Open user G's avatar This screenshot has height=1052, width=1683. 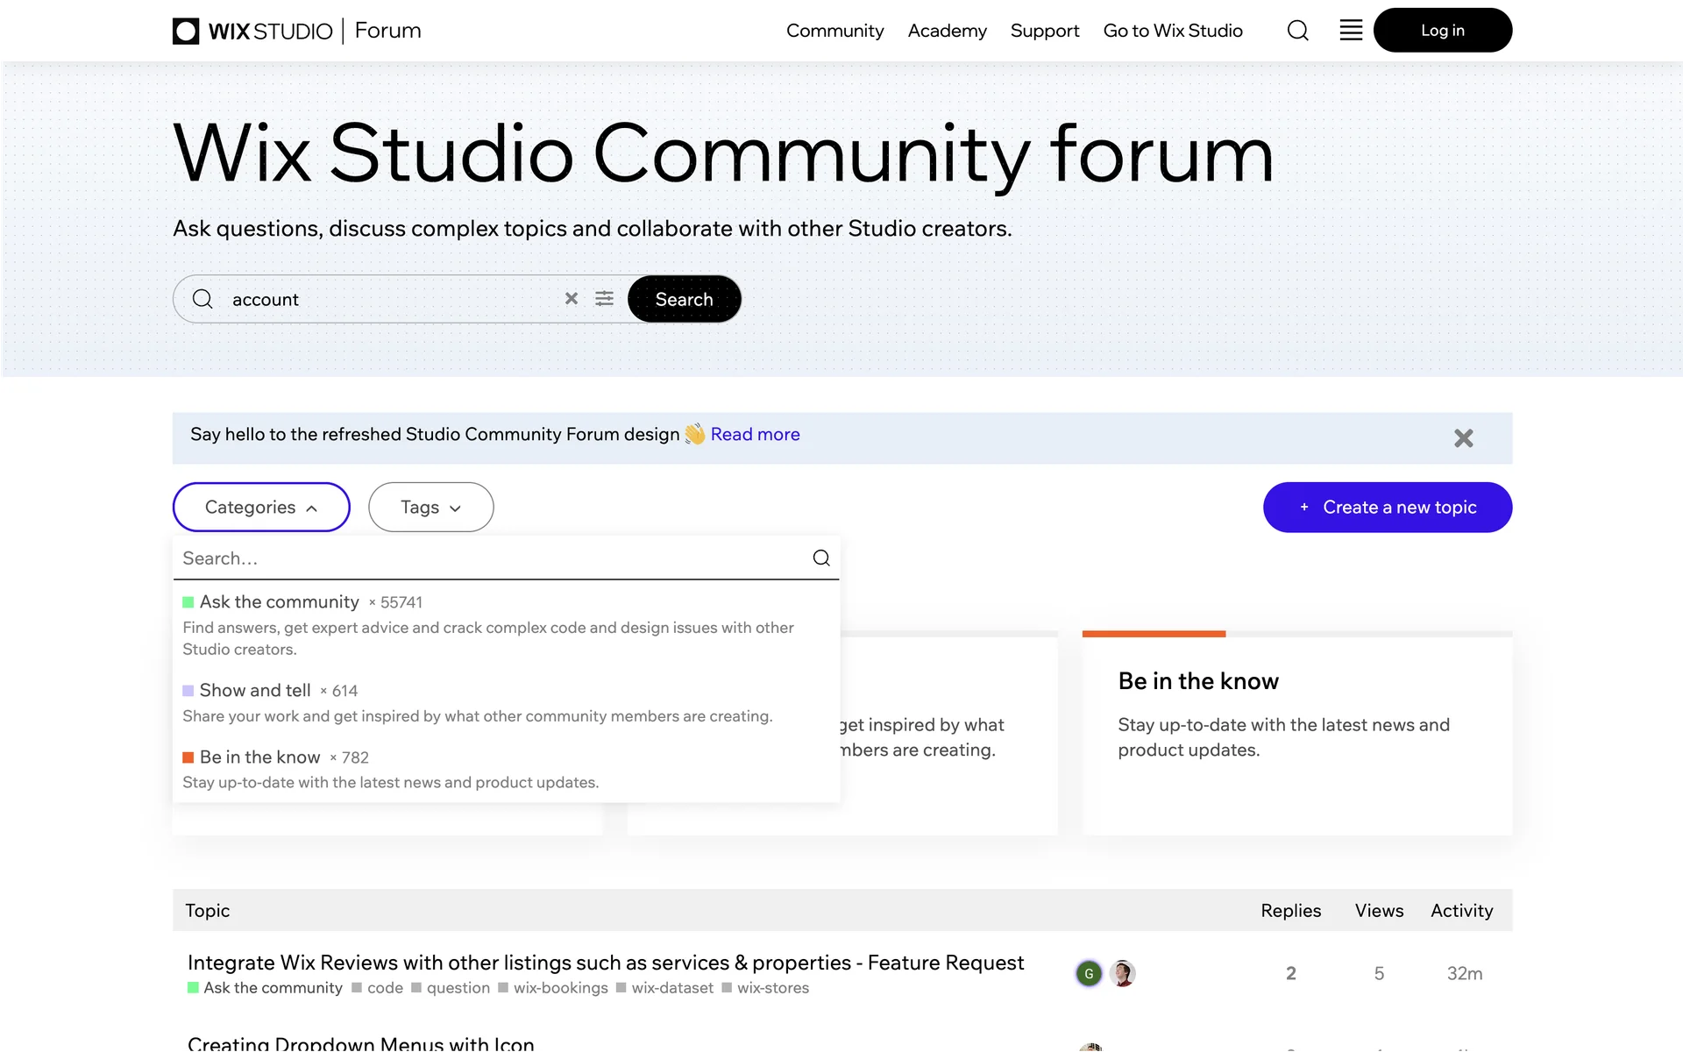(1089, 973)
